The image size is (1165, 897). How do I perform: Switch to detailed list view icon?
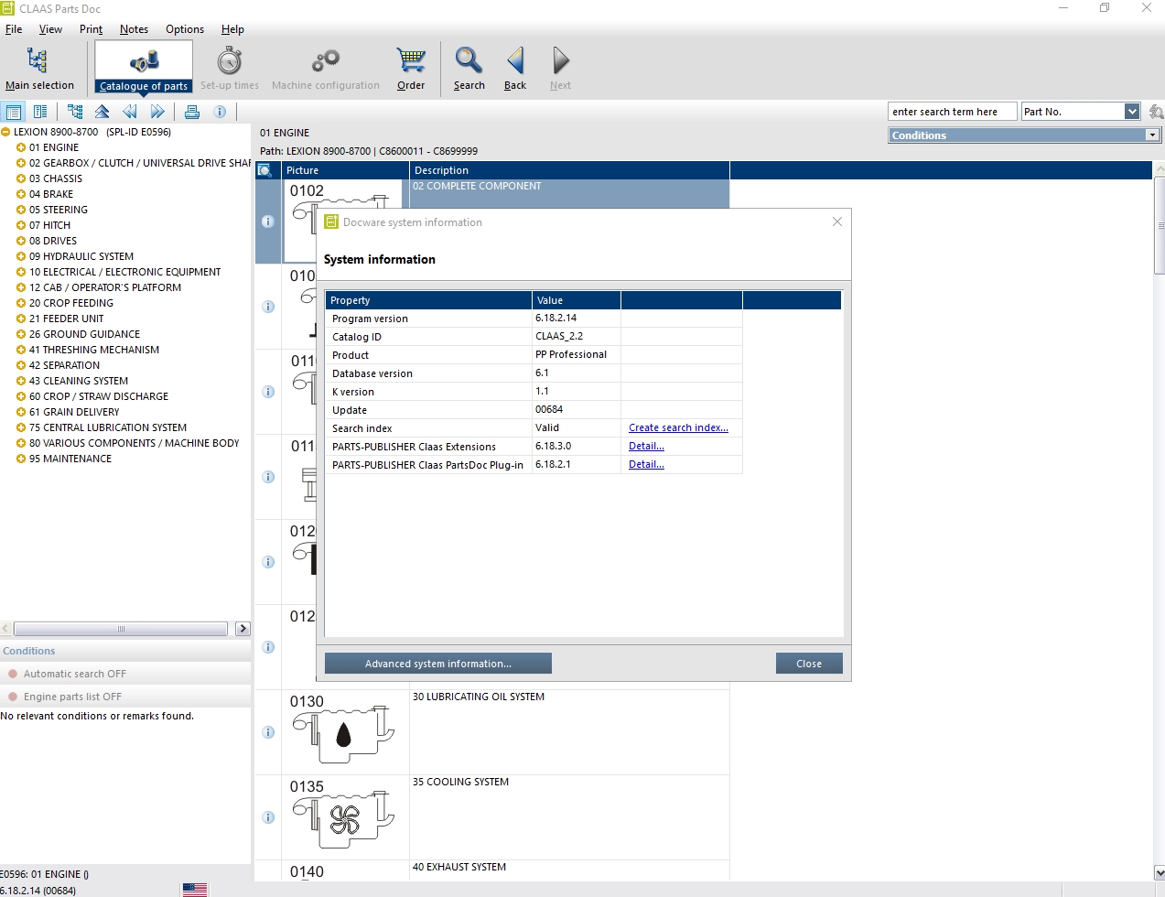tap(40, 112)
